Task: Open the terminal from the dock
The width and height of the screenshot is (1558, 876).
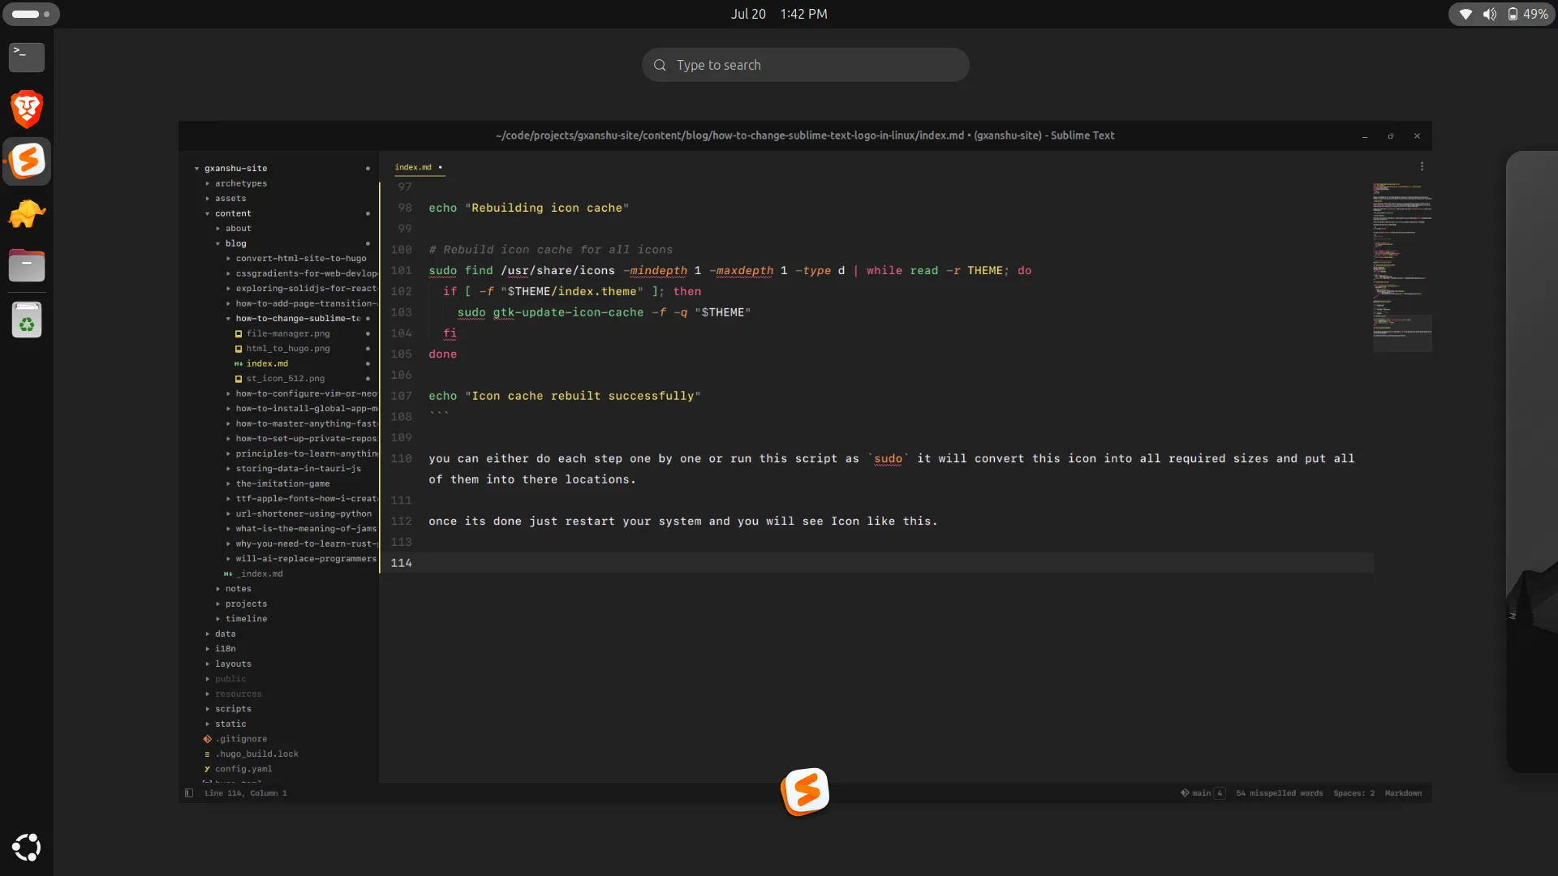Action: [27, 57]
